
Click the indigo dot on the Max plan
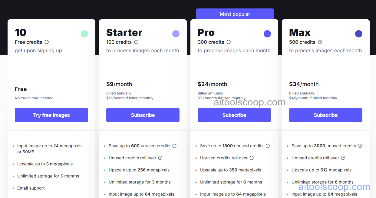coord(359,34)
